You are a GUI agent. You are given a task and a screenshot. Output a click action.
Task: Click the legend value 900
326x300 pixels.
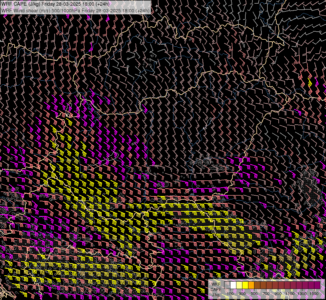point(278,294)
